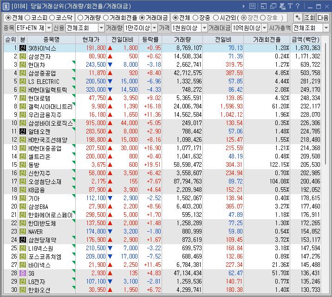The width and height of the screenshot is (332, 297).
Task: Open the 가격 1천원이상 dropdown
Action: pos(204,28)
